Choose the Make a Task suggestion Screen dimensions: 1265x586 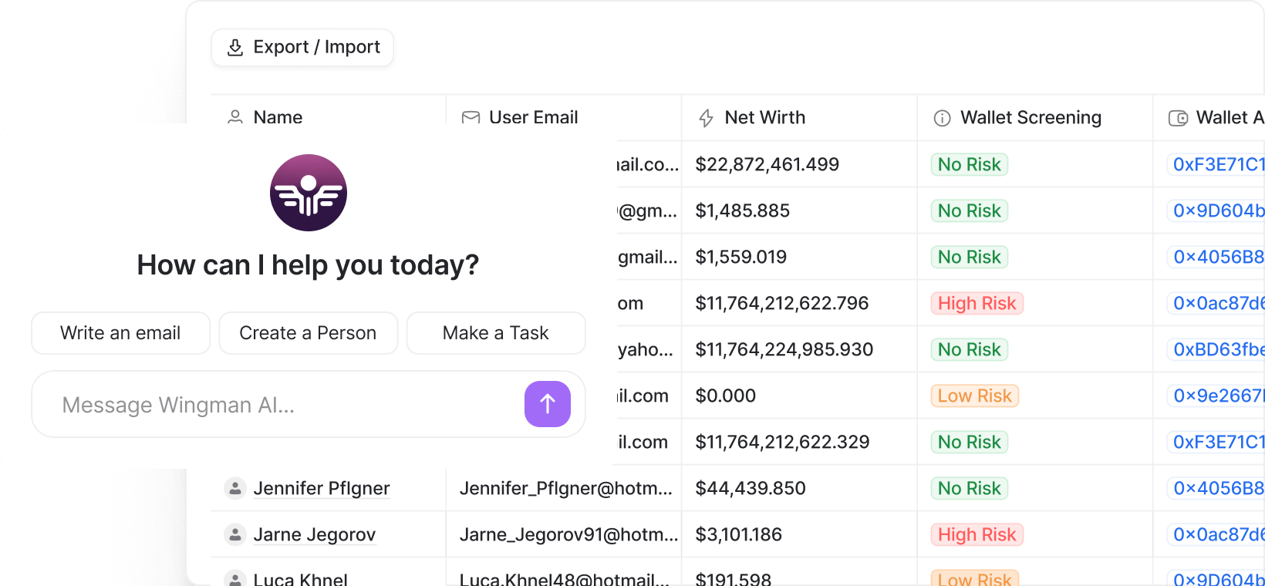click(x=495, y=333)
